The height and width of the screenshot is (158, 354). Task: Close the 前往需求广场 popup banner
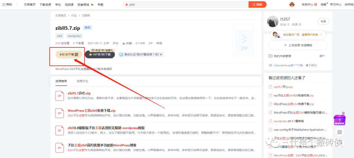[x=321, y=35]
